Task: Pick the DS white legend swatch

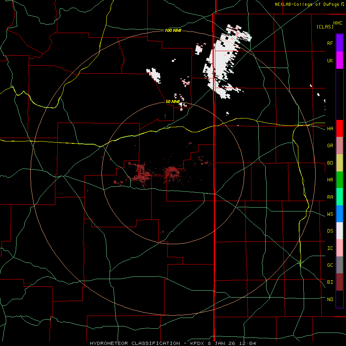Action: click(339, 231)
